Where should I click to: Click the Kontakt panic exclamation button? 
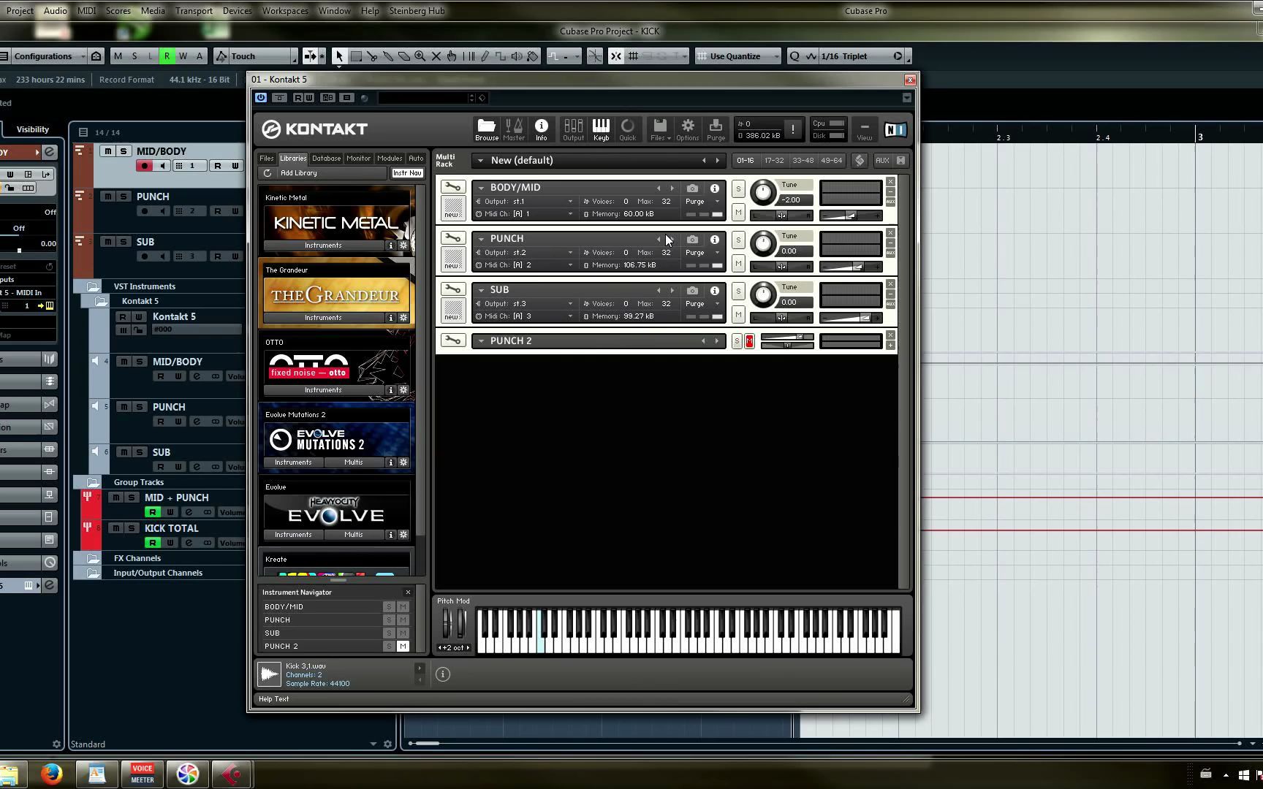[x=793, y=129]
